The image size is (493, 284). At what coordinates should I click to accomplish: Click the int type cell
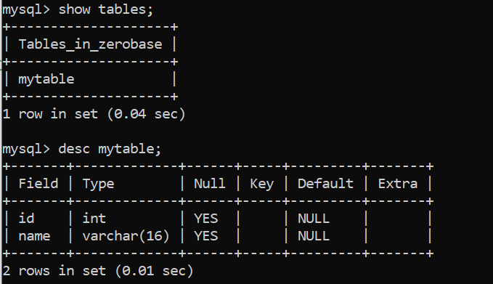click(x=94, y=219)
